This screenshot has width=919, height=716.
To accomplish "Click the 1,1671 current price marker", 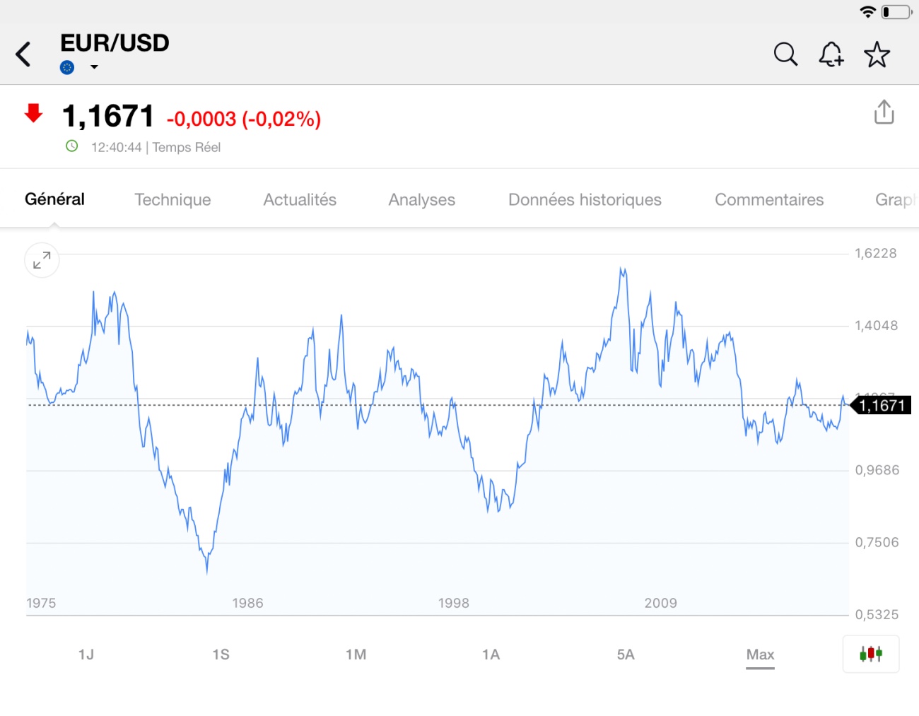I will (x=882, y=406).
